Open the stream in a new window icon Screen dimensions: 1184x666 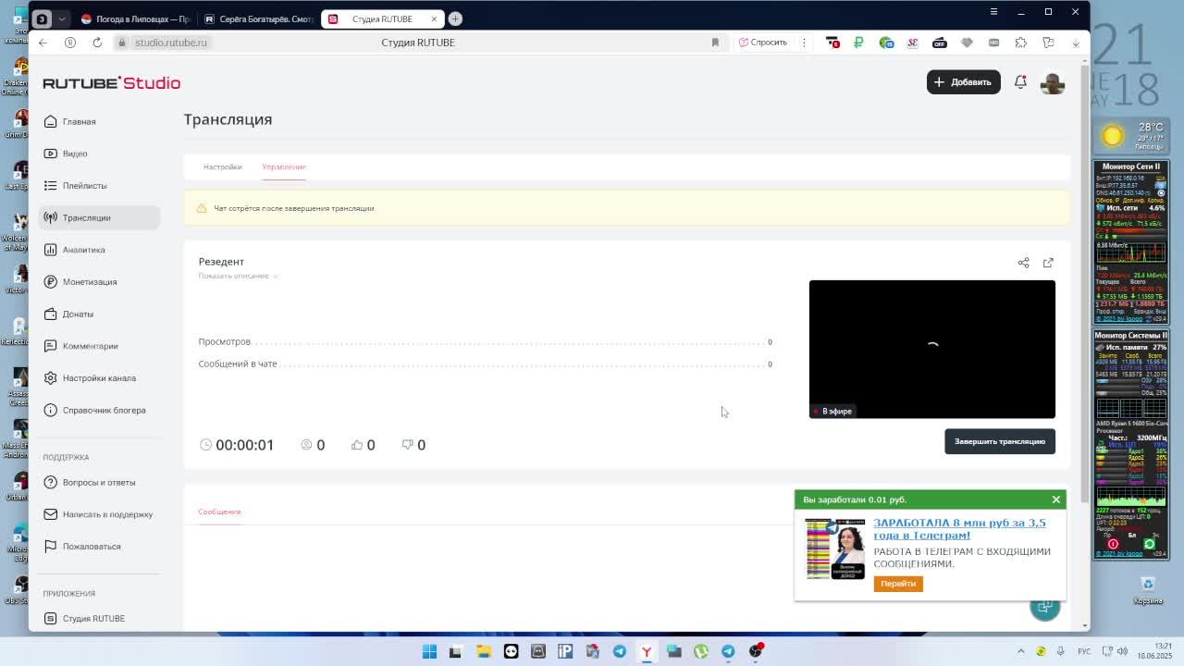point(1048,263)
